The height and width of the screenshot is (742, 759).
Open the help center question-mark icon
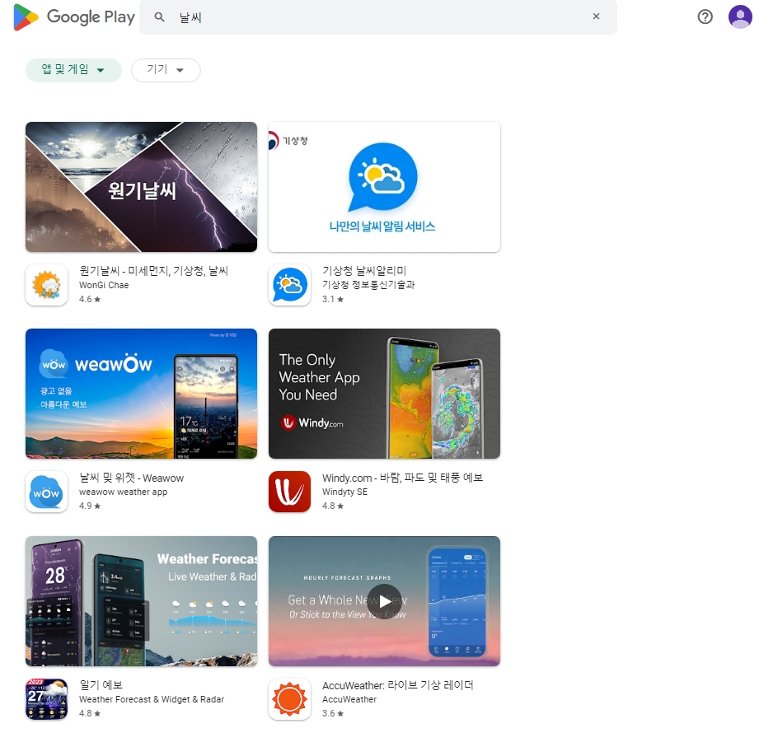tap(705, 17)
